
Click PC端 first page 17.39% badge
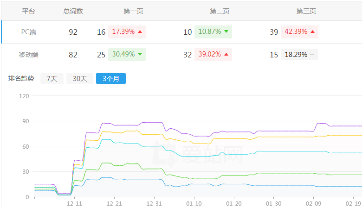(127, 32)
